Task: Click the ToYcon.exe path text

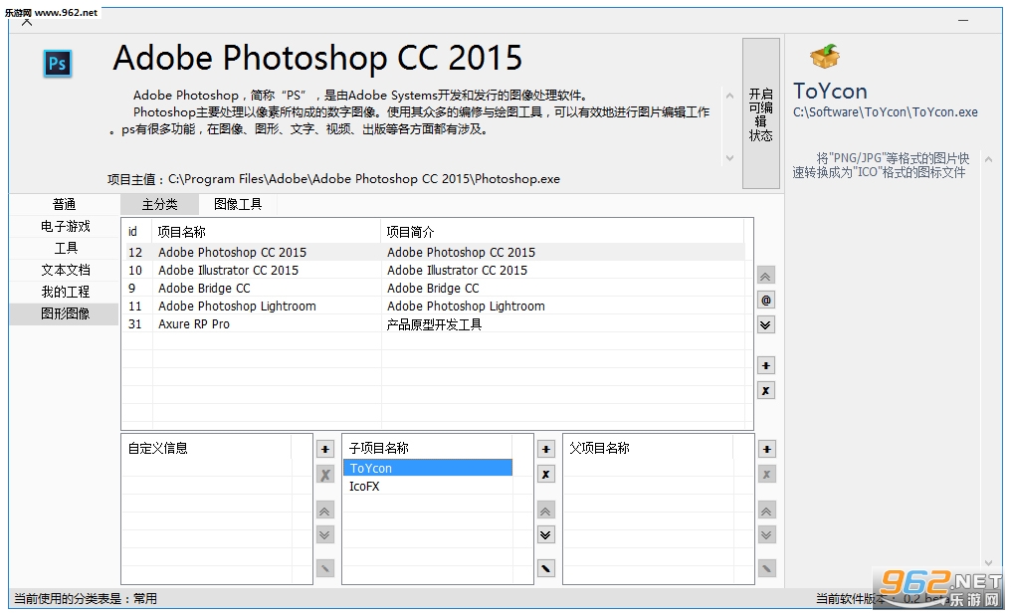Action: tap(886, 112)
